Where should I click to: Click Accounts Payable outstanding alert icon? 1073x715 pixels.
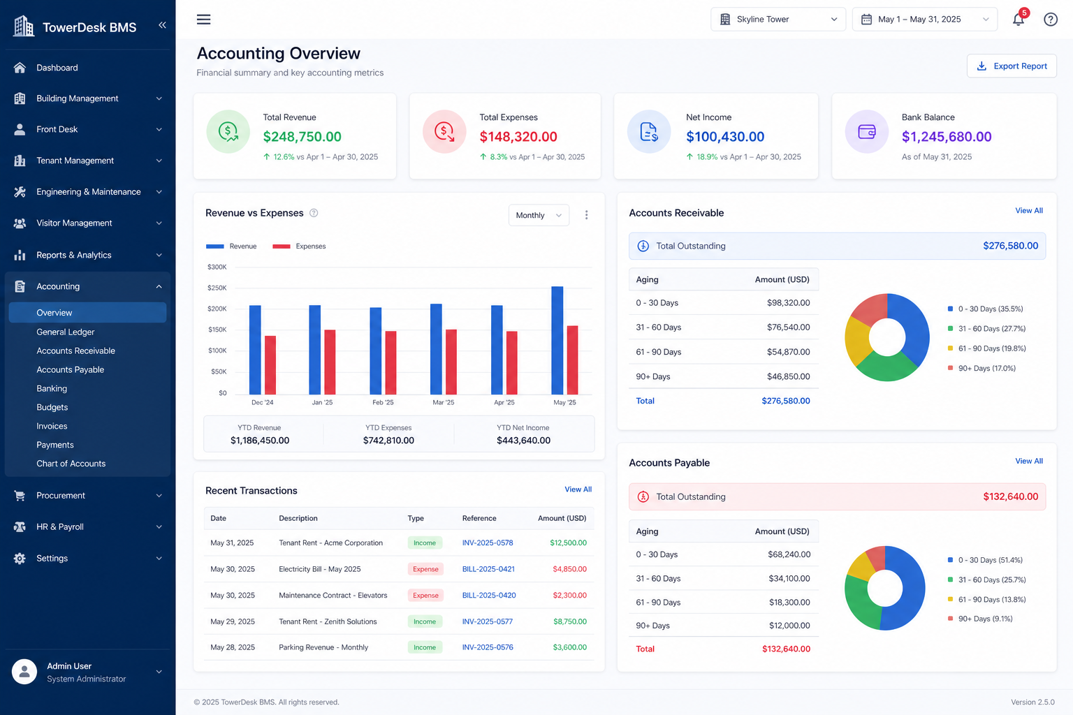[643, 496]
